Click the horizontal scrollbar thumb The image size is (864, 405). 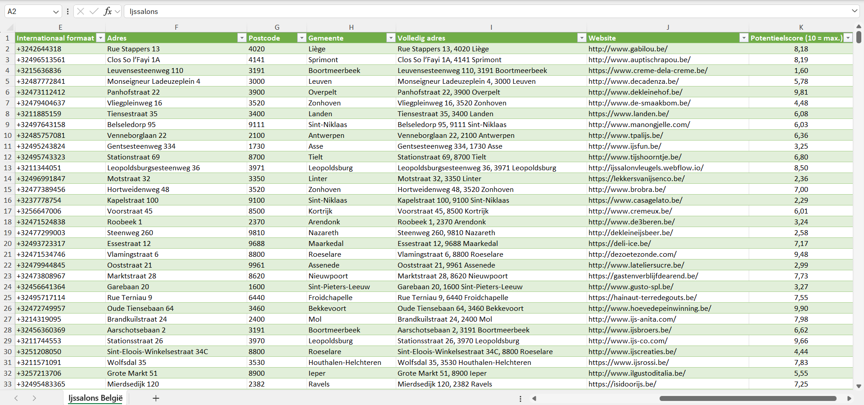[x=747, y=398]
